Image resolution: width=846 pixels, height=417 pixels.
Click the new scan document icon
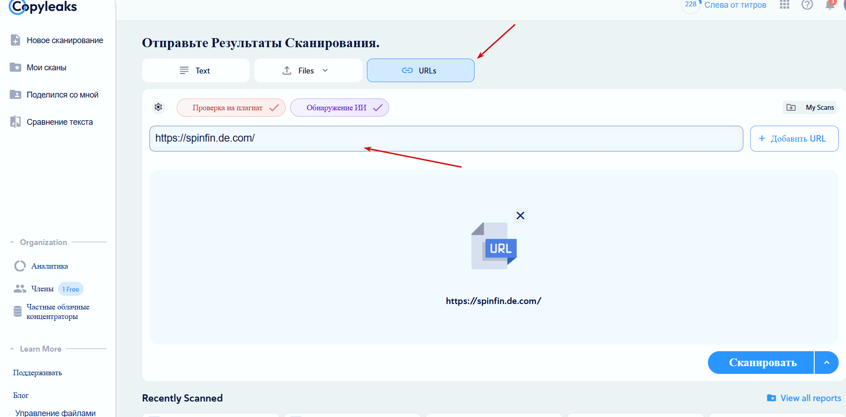tap(15, 40)
